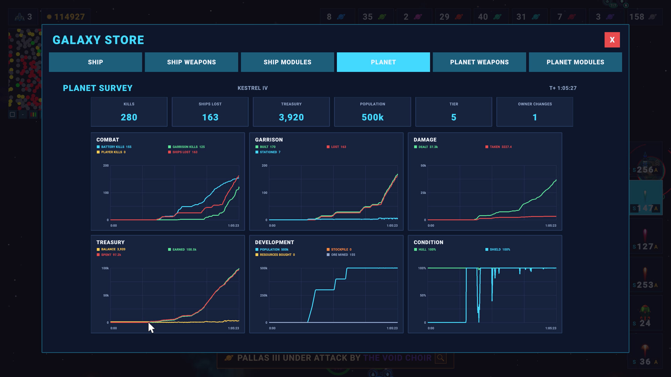Click the Earned legend swatch in Treasury
The width and height of the screenshot is (671, 377).
pyautogui.click(x=169, y=250)
